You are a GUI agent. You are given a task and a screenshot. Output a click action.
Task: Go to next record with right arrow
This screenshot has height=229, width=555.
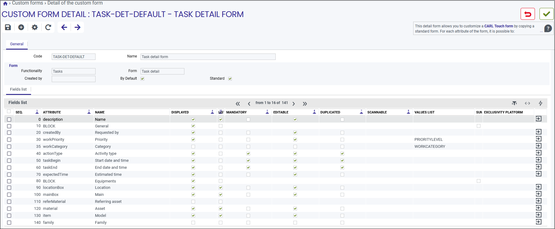click(78, 27)
